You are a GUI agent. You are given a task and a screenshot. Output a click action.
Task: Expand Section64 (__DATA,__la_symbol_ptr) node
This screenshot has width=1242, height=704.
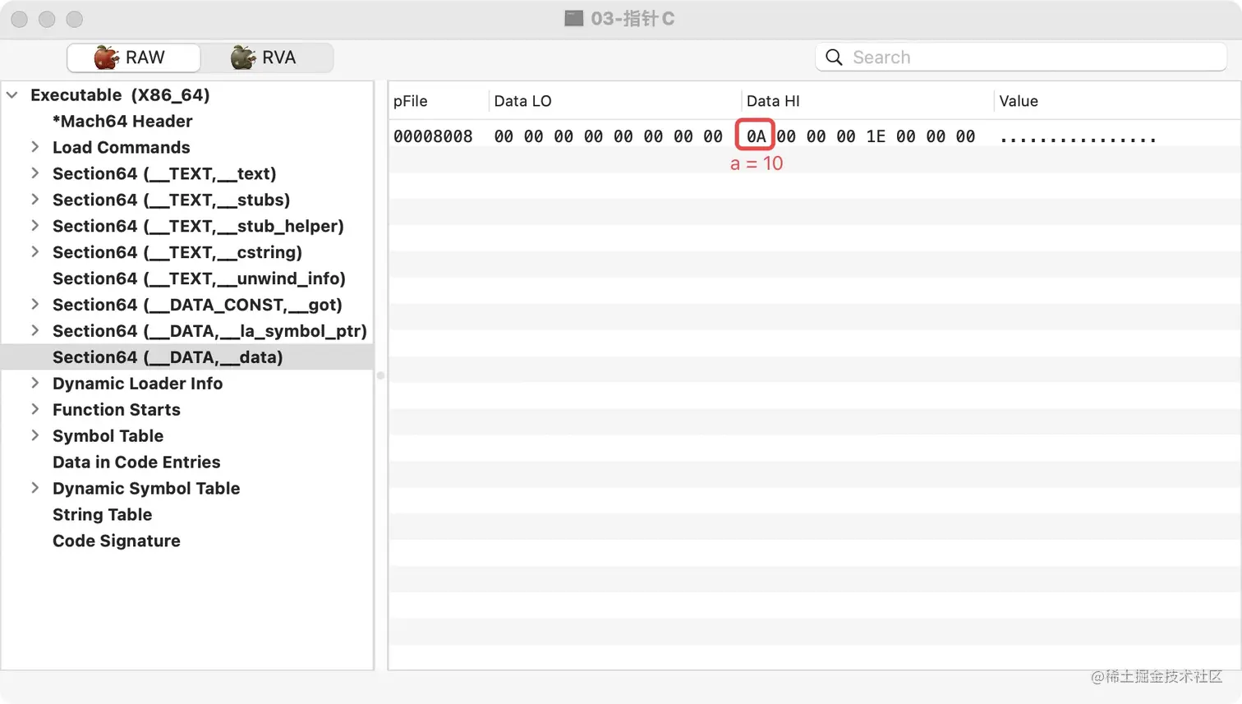click(x=34, y=331)
